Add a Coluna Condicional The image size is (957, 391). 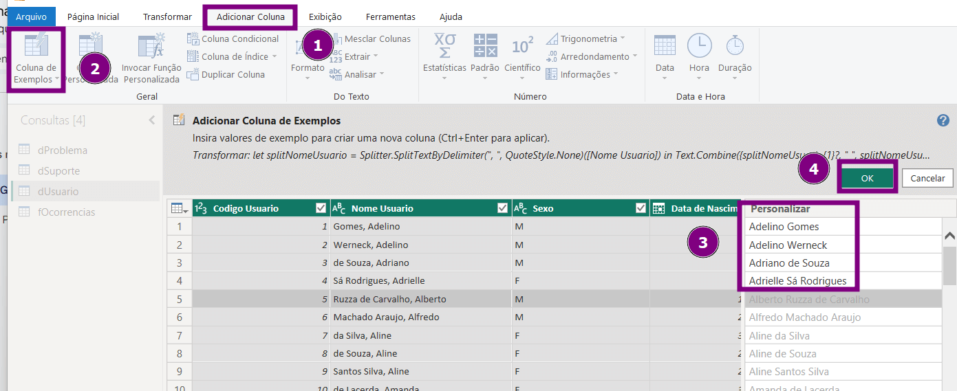(233, 38)
